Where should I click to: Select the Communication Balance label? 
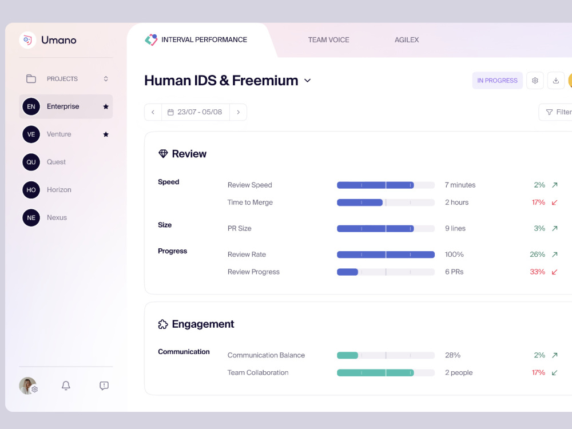tap(267, 355)
